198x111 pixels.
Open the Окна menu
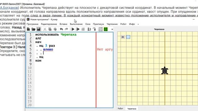[88, 24]
